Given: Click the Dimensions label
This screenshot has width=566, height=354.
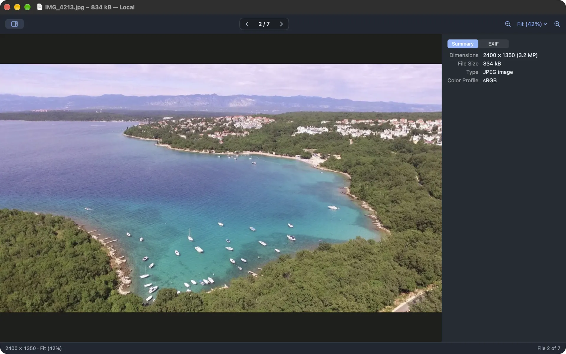Looking at the screenshot, I should [x=464, y=55].
